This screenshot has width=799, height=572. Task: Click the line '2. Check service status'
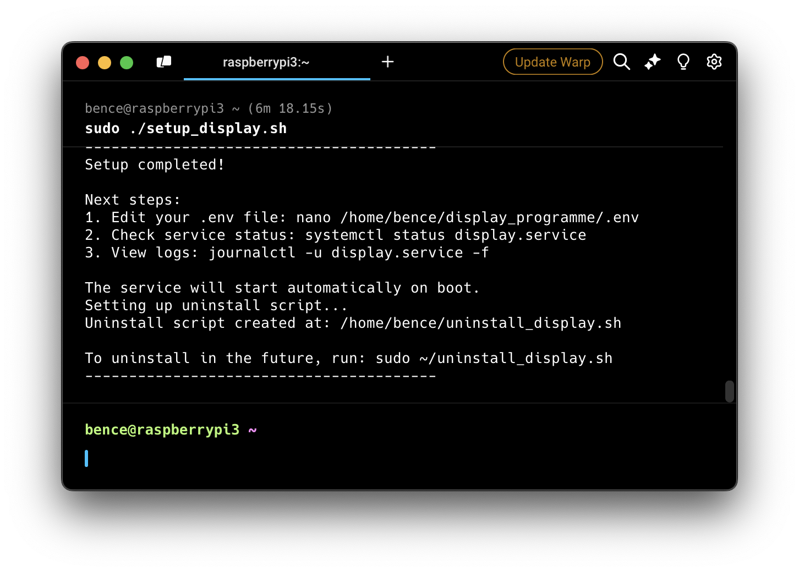click(x=336, y=235)
